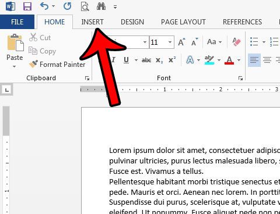Image resolution: width=280 pixels, height=214 pixels.
Task: Expand the font size dropdown arrow
Action: pyautogui.click(x=170, y=42)
